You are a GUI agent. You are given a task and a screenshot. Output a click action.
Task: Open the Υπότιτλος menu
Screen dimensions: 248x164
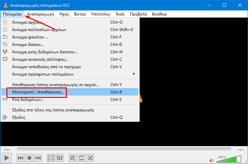101,14
